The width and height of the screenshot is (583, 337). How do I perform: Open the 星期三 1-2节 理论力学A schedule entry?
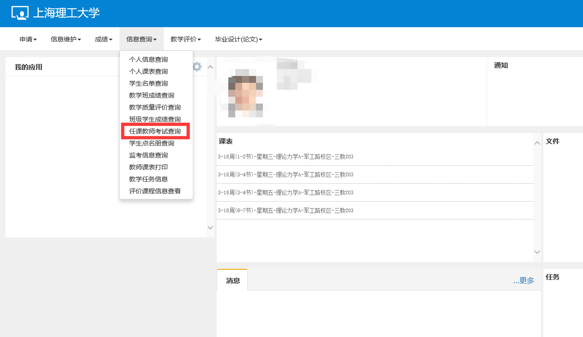pyautogui.click(x=286, y=157)
